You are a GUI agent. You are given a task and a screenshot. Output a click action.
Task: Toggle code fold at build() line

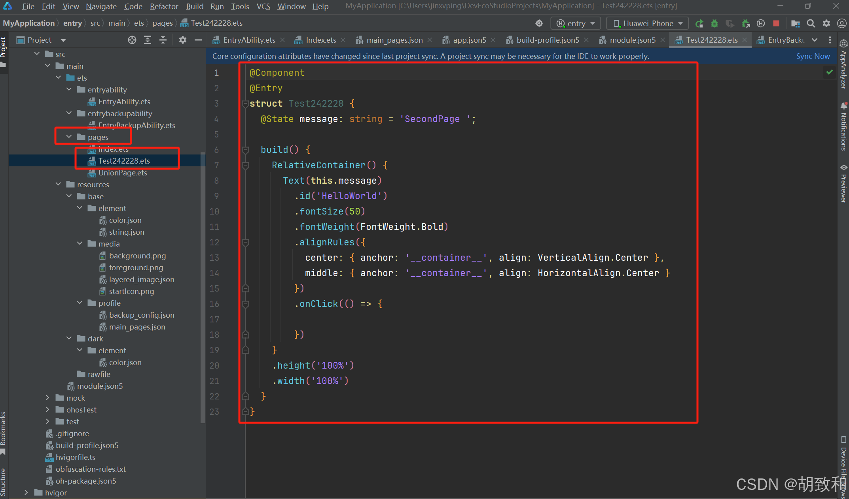tap(245, 150)
